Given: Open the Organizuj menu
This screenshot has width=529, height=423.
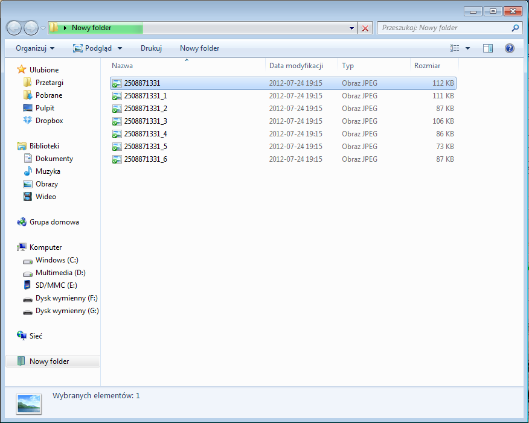Looking at the screenshot, I should 35,48.
